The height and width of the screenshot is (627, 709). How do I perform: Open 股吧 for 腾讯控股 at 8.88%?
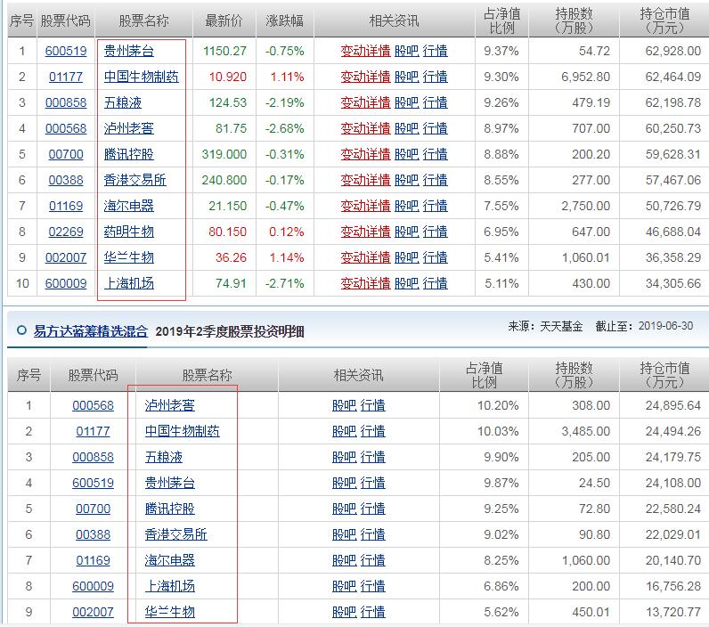coord(406,154)
